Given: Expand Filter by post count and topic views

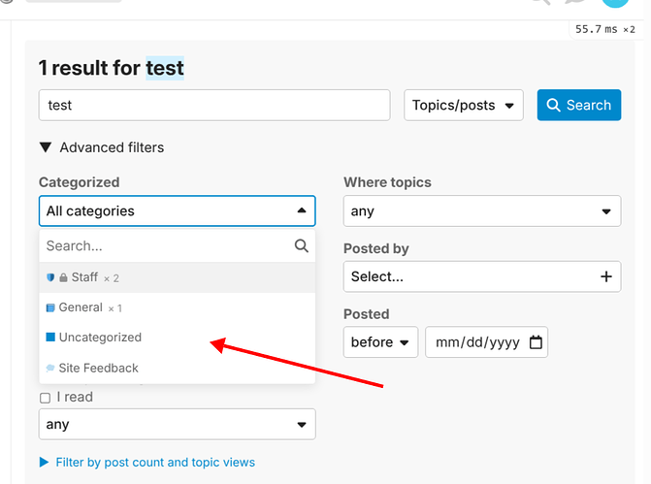Looking at the screenshot, I should pos(147,462).
